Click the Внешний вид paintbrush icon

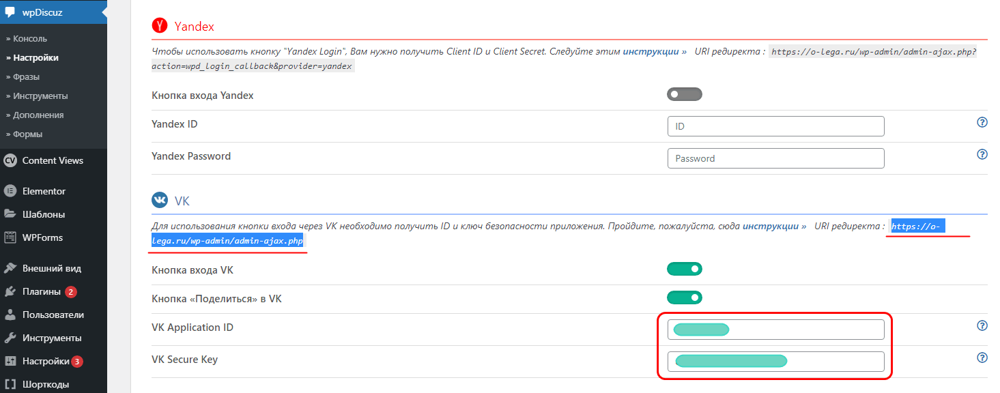pos(10,268)
